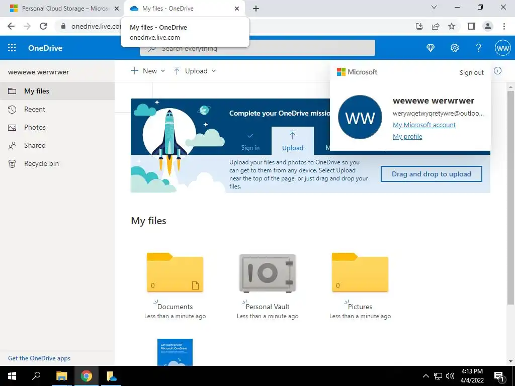Viewport: 515px width, 386px height.
Task: Open the network icon in tray
Action: click(x=438, y=376)
